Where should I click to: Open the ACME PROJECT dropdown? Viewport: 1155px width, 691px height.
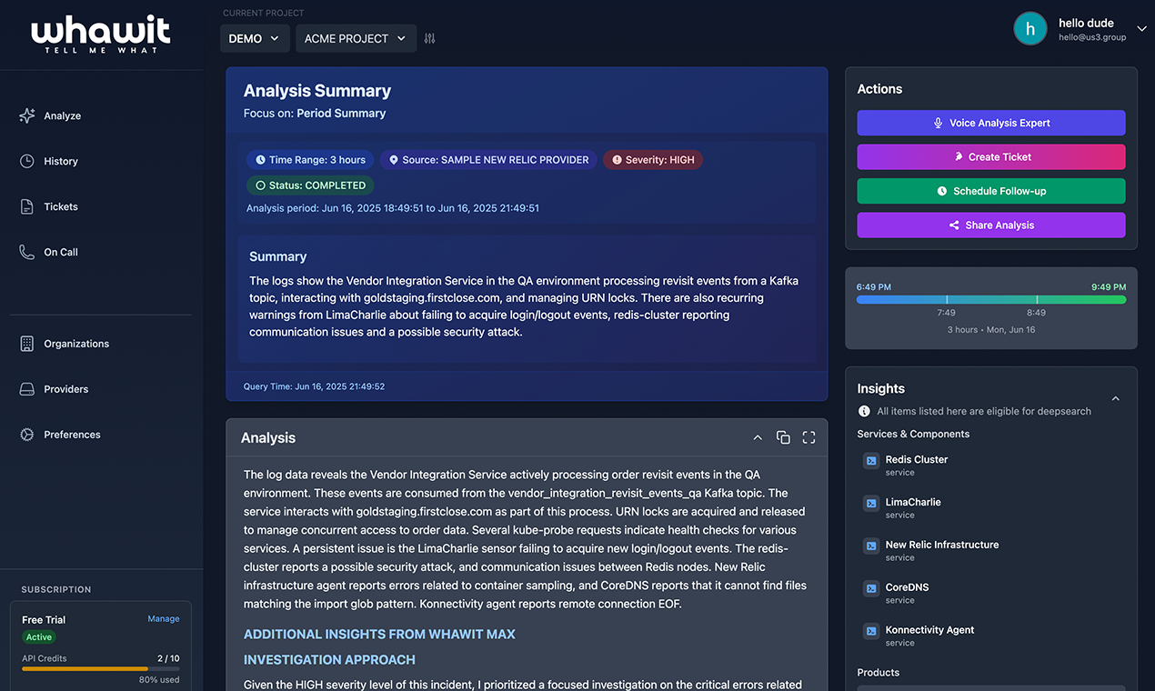356,38
